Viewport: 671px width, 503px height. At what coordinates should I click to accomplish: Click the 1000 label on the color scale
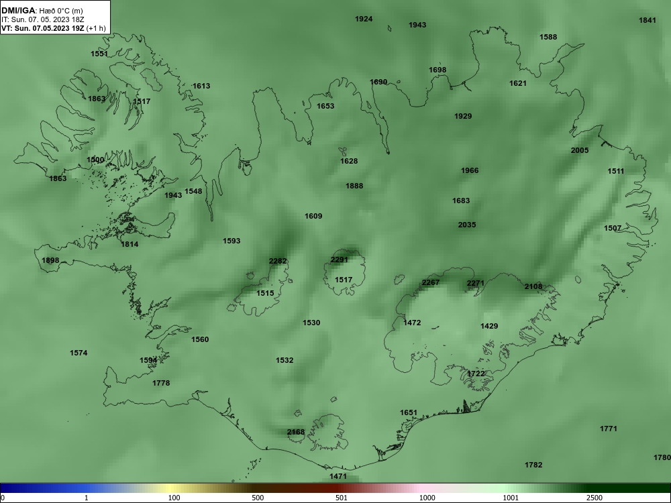427,498
